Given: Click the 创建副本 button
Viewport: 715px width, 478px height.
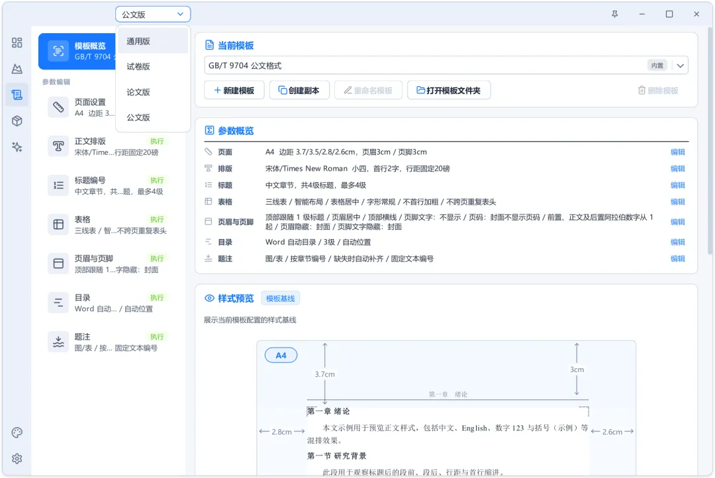Looking at the screenshot, I should click(x=299, y=90).
